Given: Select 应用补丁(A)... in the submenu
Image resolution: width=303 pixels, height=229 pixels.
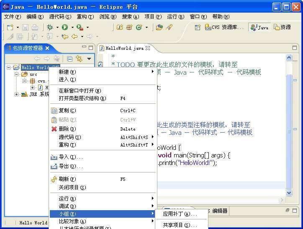Looking at the screenshot, I should tap(182, 214).
